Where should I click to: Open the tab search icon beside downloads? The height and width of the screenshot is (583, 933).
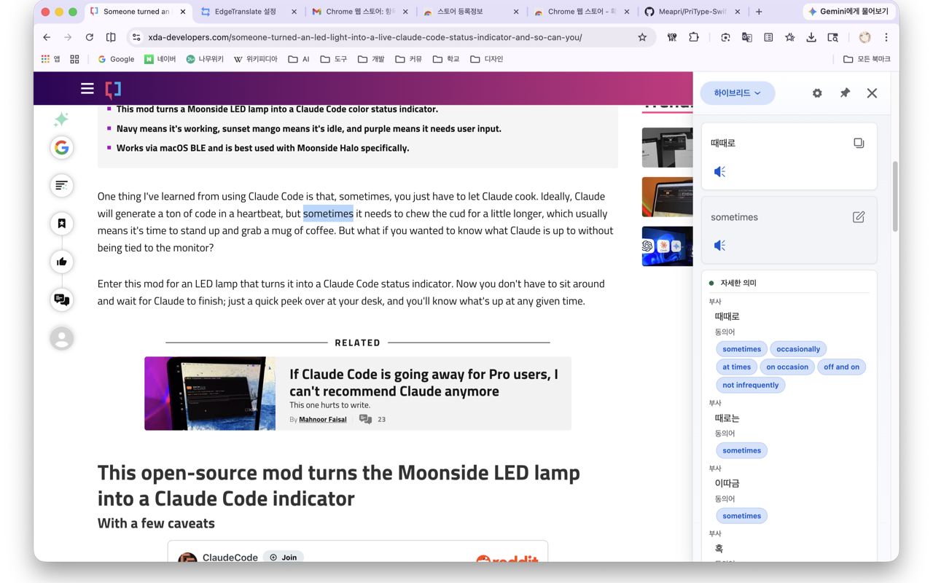[x=833, y=37]
